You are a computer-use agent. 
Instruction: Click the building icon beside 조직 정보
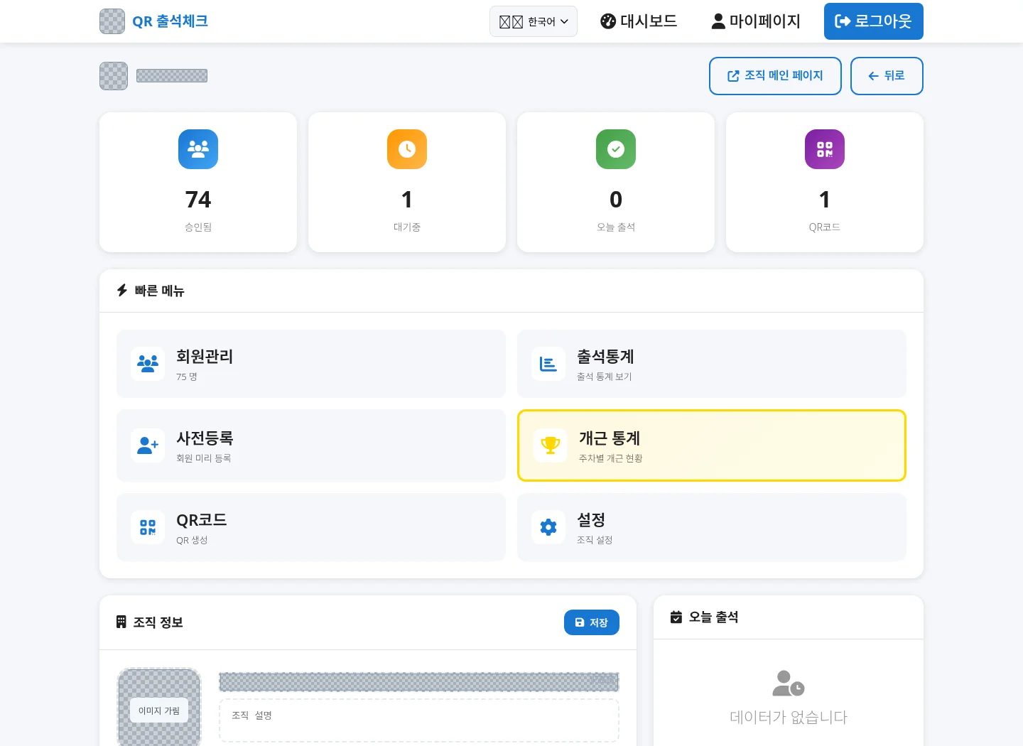click(x=121, y=622)
